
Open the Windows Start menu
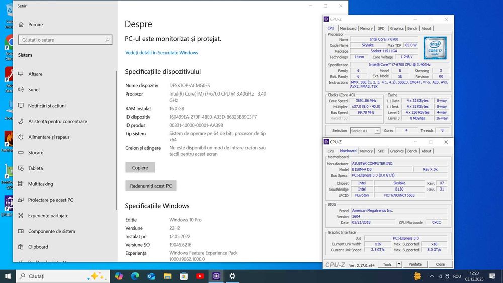pos(8,276)
